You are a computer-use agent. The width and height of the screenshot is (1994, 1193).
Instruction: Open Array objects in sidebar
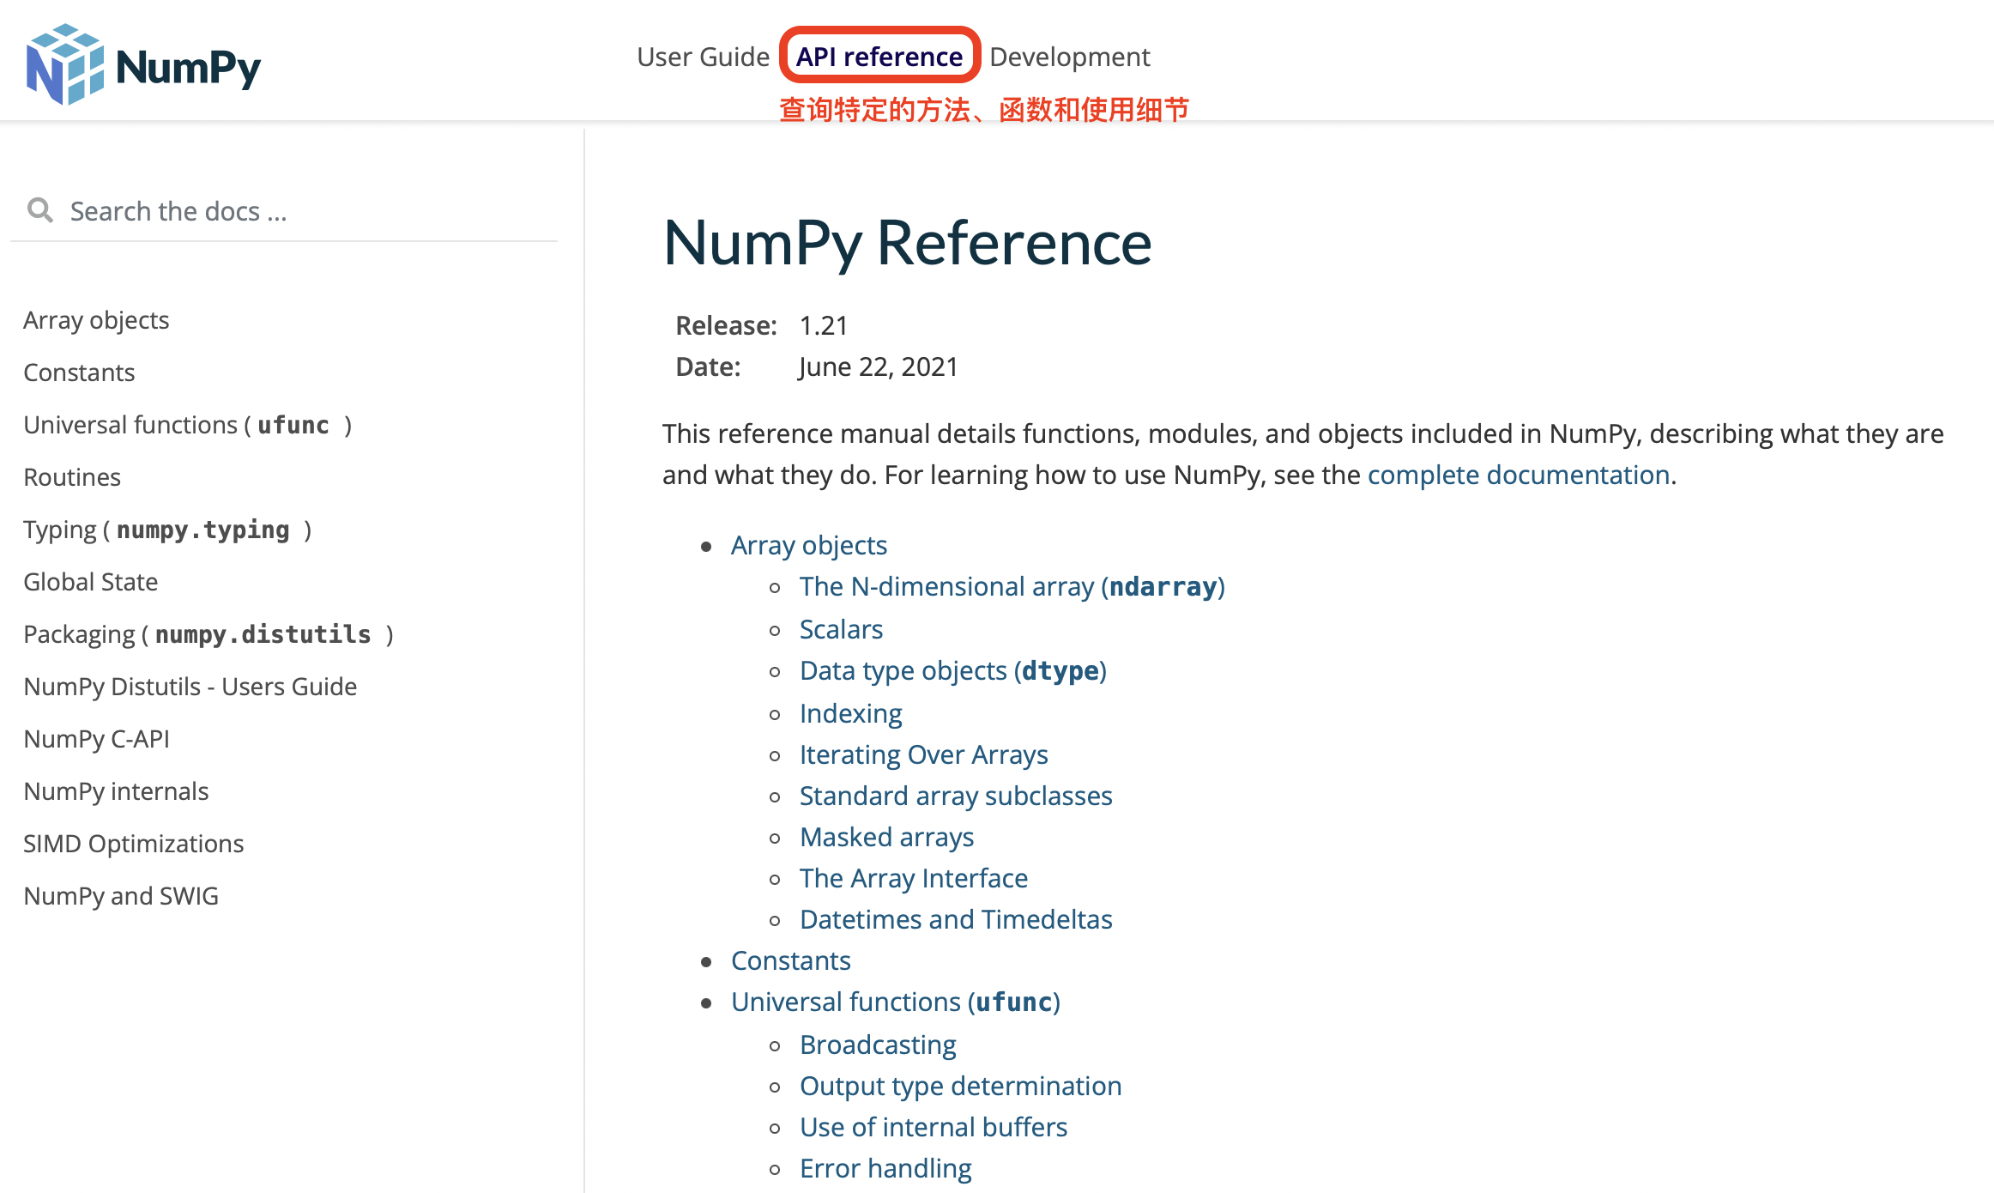[96, 320]
